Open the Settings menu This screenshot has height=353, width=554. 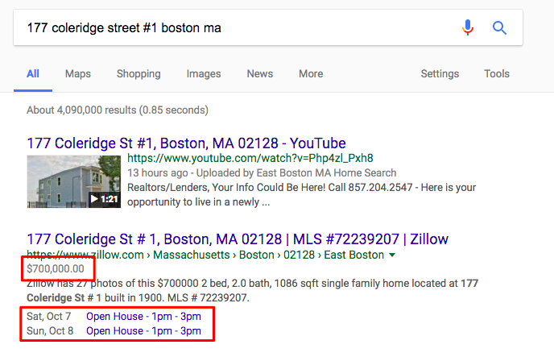coord(440,73)
